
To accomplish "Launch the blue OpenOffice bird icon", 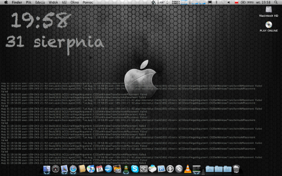I will (x=108, y=169).
